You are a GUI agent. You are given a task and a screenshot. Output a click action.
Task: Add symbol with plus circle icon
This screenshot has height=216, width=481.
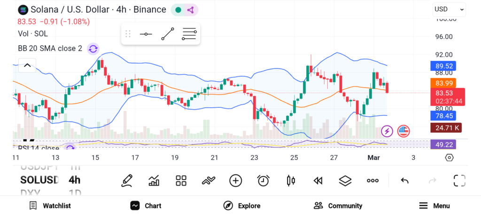click(235, 180)
